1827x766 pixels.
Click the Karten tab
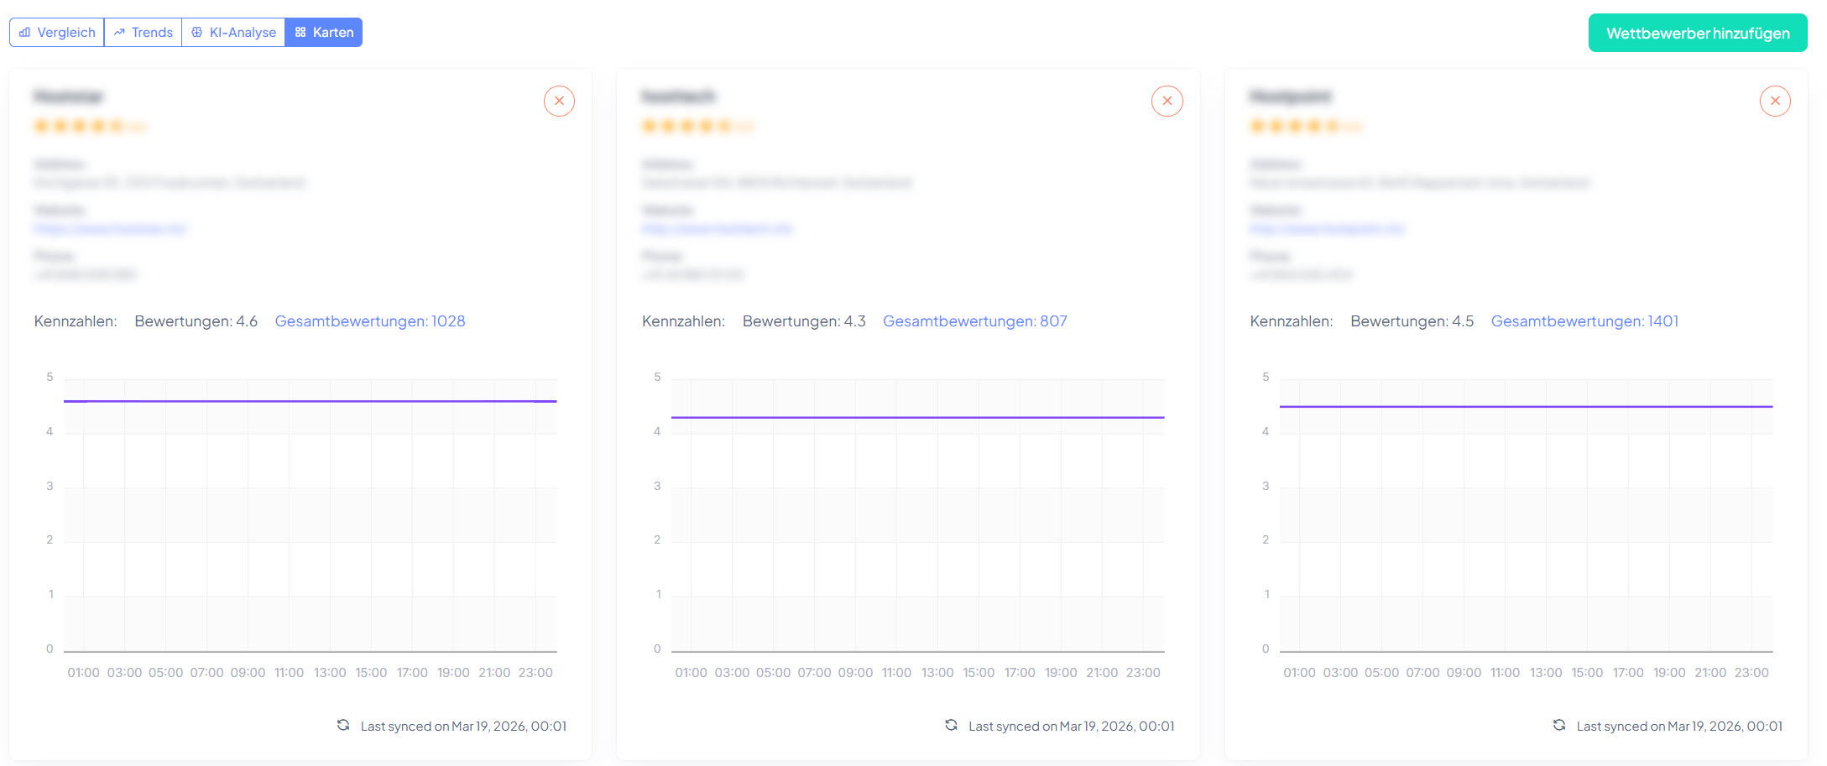click(x=324, y=33)
